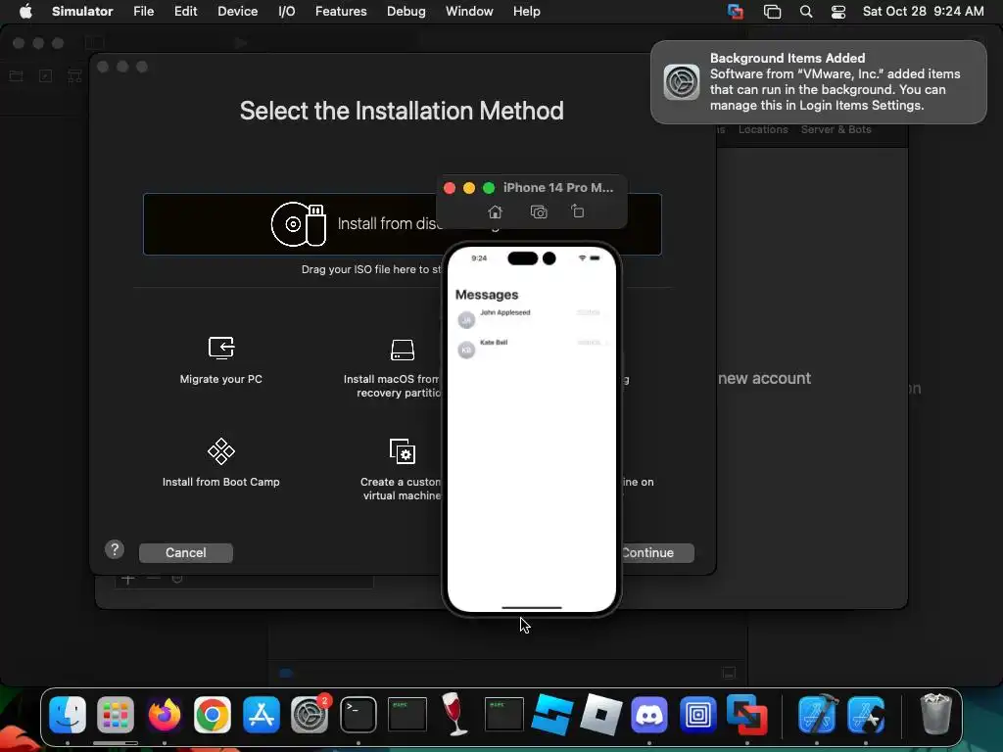Open the Help menu

[526, 11]
